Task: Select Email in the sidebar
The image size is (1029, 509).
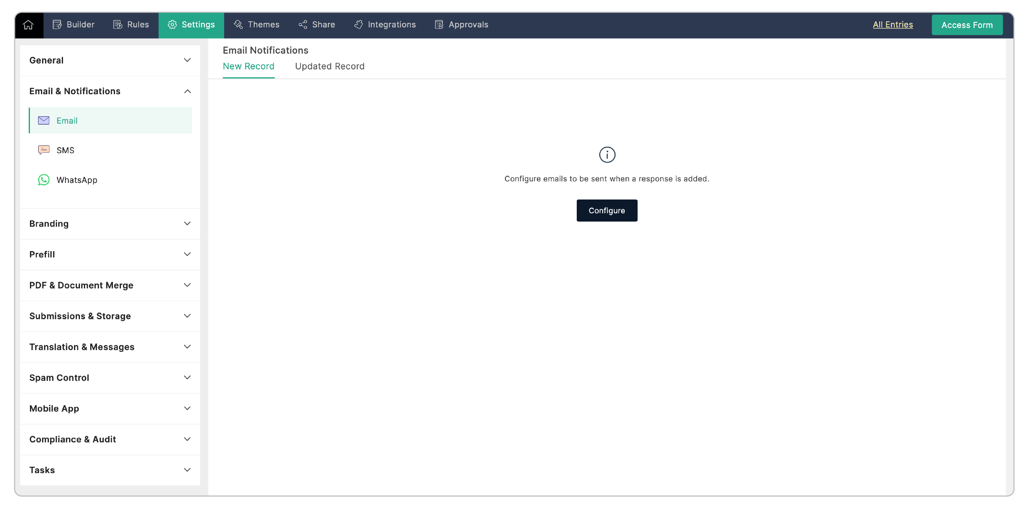Action: 110,120
